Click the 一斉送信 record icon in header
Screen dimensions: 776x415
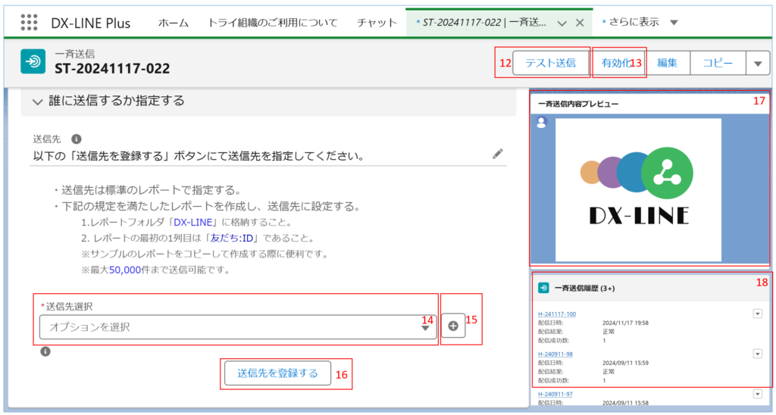(x=33, y=62)
